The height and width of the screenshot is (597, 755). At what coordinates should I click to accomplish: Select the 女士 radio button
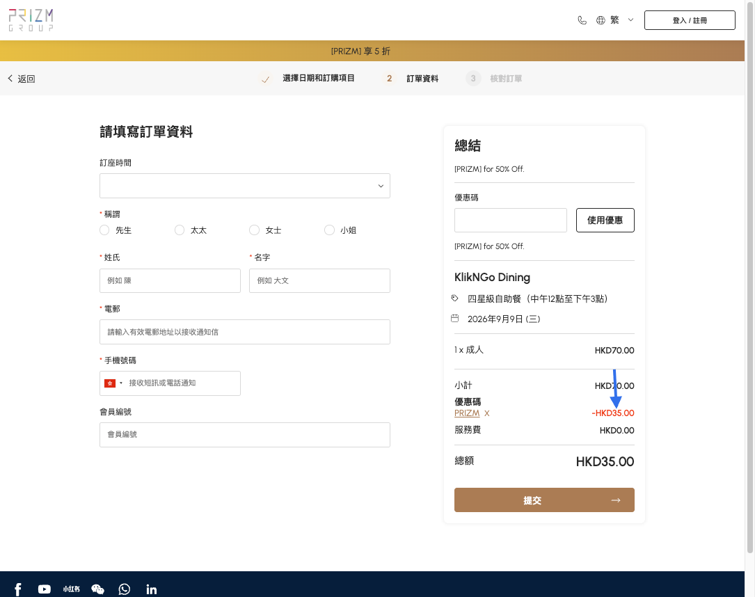pyautogui.click(x=254, y=230)
